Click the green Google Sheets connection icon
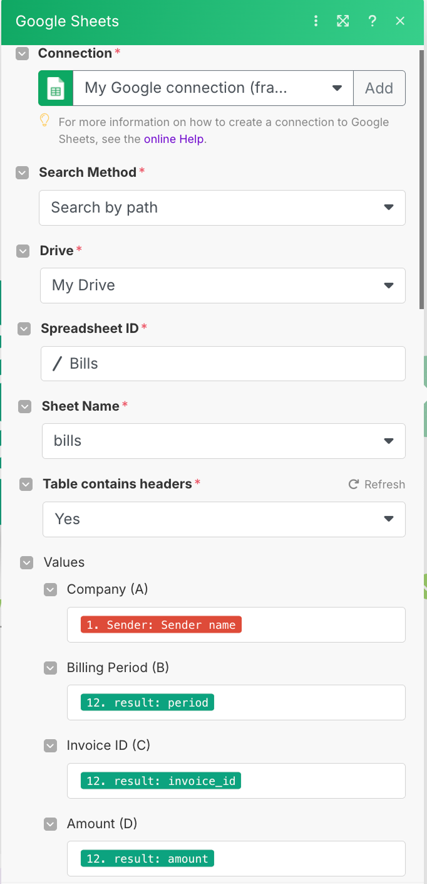The height and width of the screenshot is (884, 427). click(56, 88)
